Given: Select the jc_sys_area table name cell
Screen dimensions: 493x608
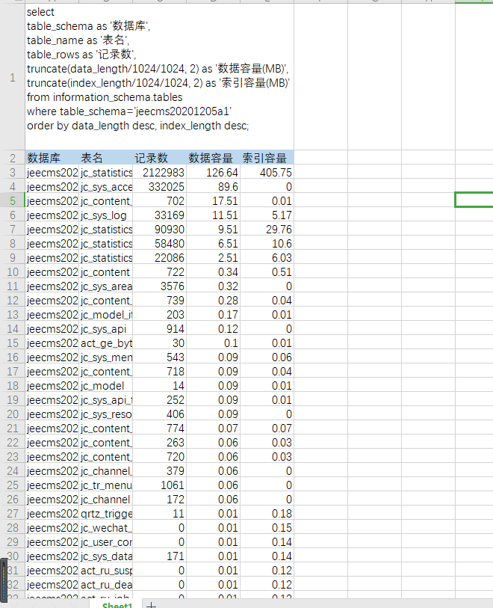Looking at the screenshot, I should pyautogui.click(x=106, y=286).
